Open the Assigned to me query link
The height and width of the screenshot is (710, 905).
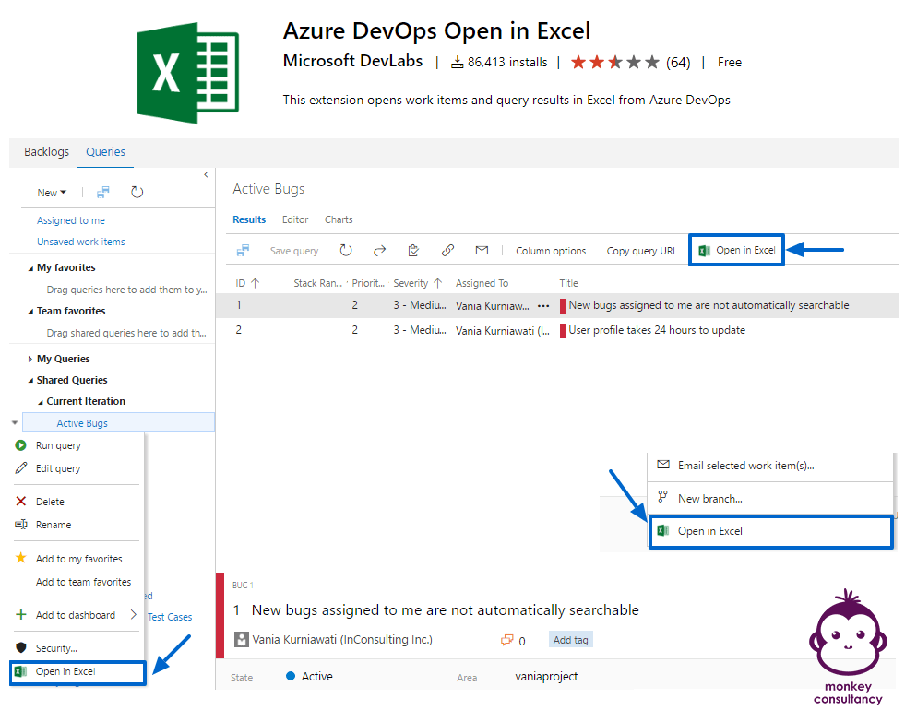coord(69,220)
